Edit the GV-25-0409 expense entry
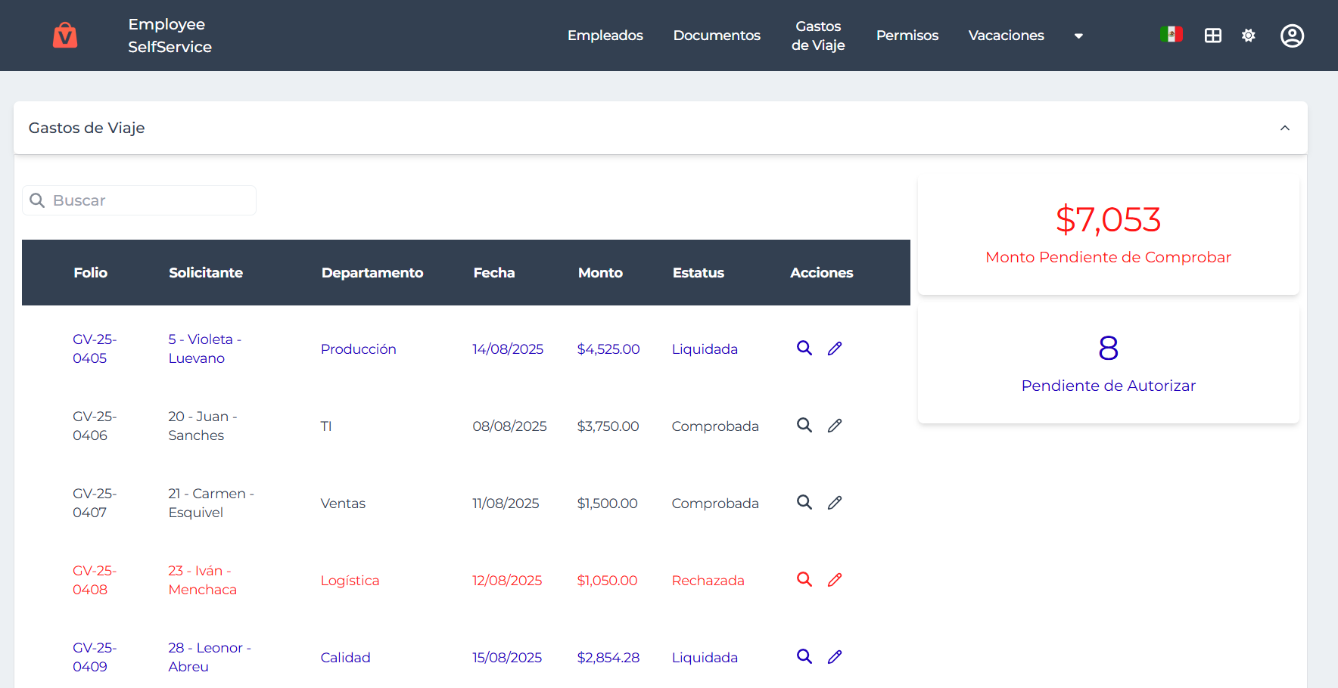This screenshot has height=688, width=1338. tap(835, 657)
